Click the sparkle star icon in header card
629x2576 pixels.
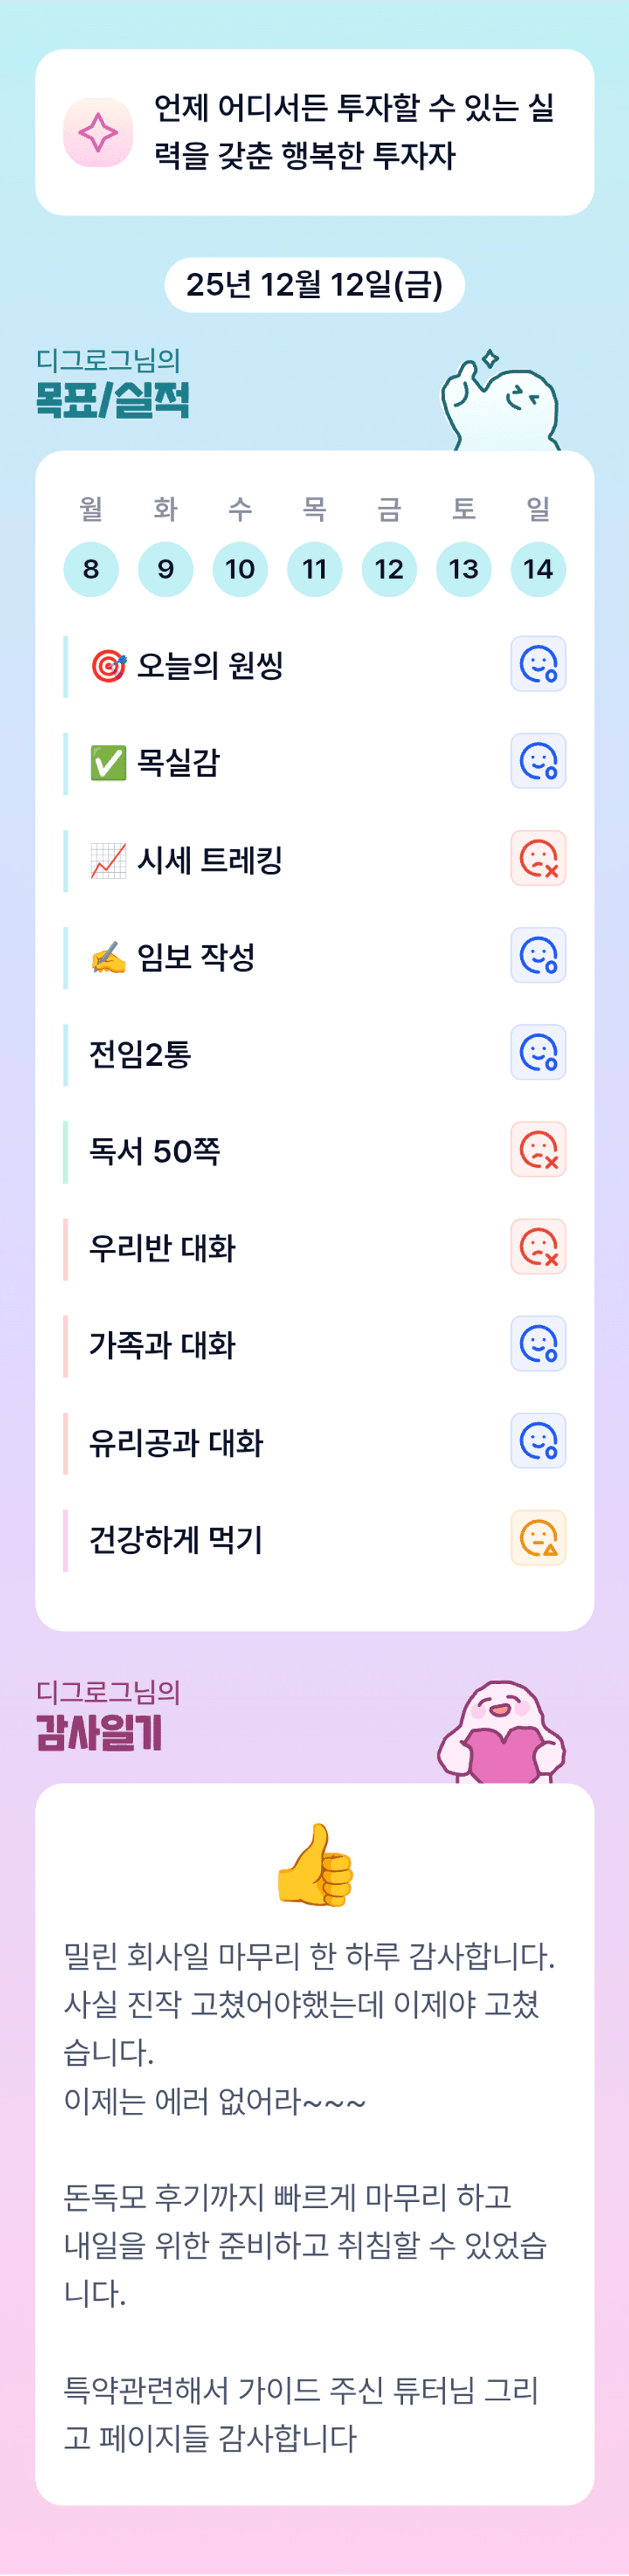point(98,133)
